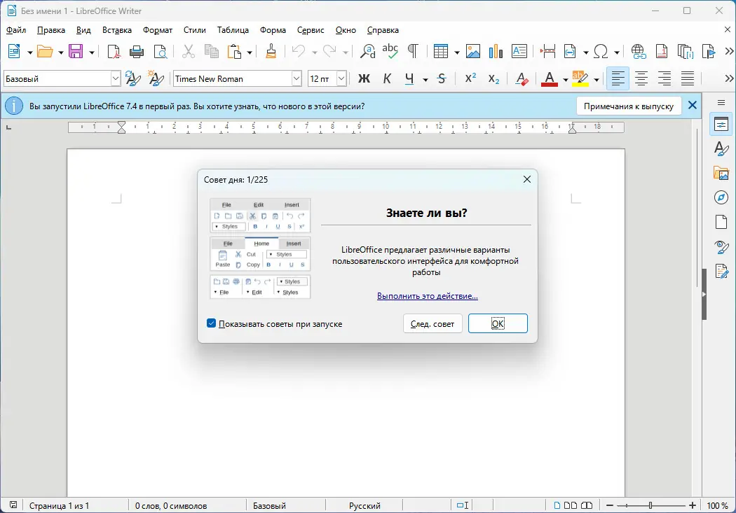Export directly as PDF icon

click(114, 51)
